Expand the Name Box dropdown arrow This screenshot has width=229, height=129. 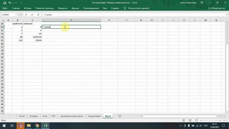16,15
